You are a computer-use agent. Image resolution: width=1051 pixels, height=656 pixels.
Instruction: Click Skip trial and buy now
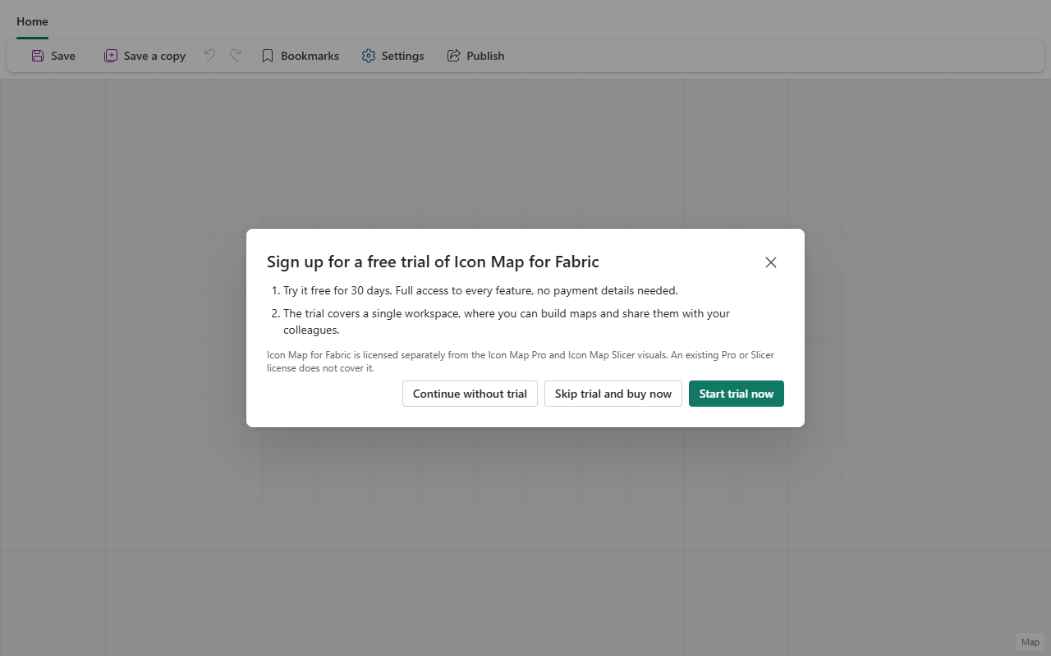pos(613,394)
